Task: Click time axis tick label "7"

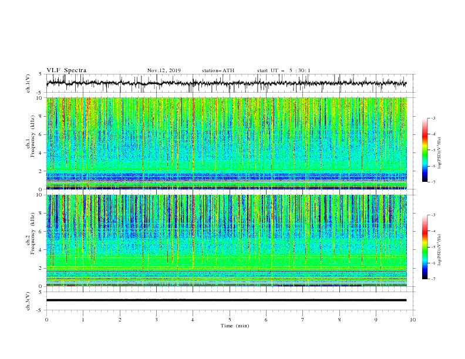Action: (x=303, y=320)
